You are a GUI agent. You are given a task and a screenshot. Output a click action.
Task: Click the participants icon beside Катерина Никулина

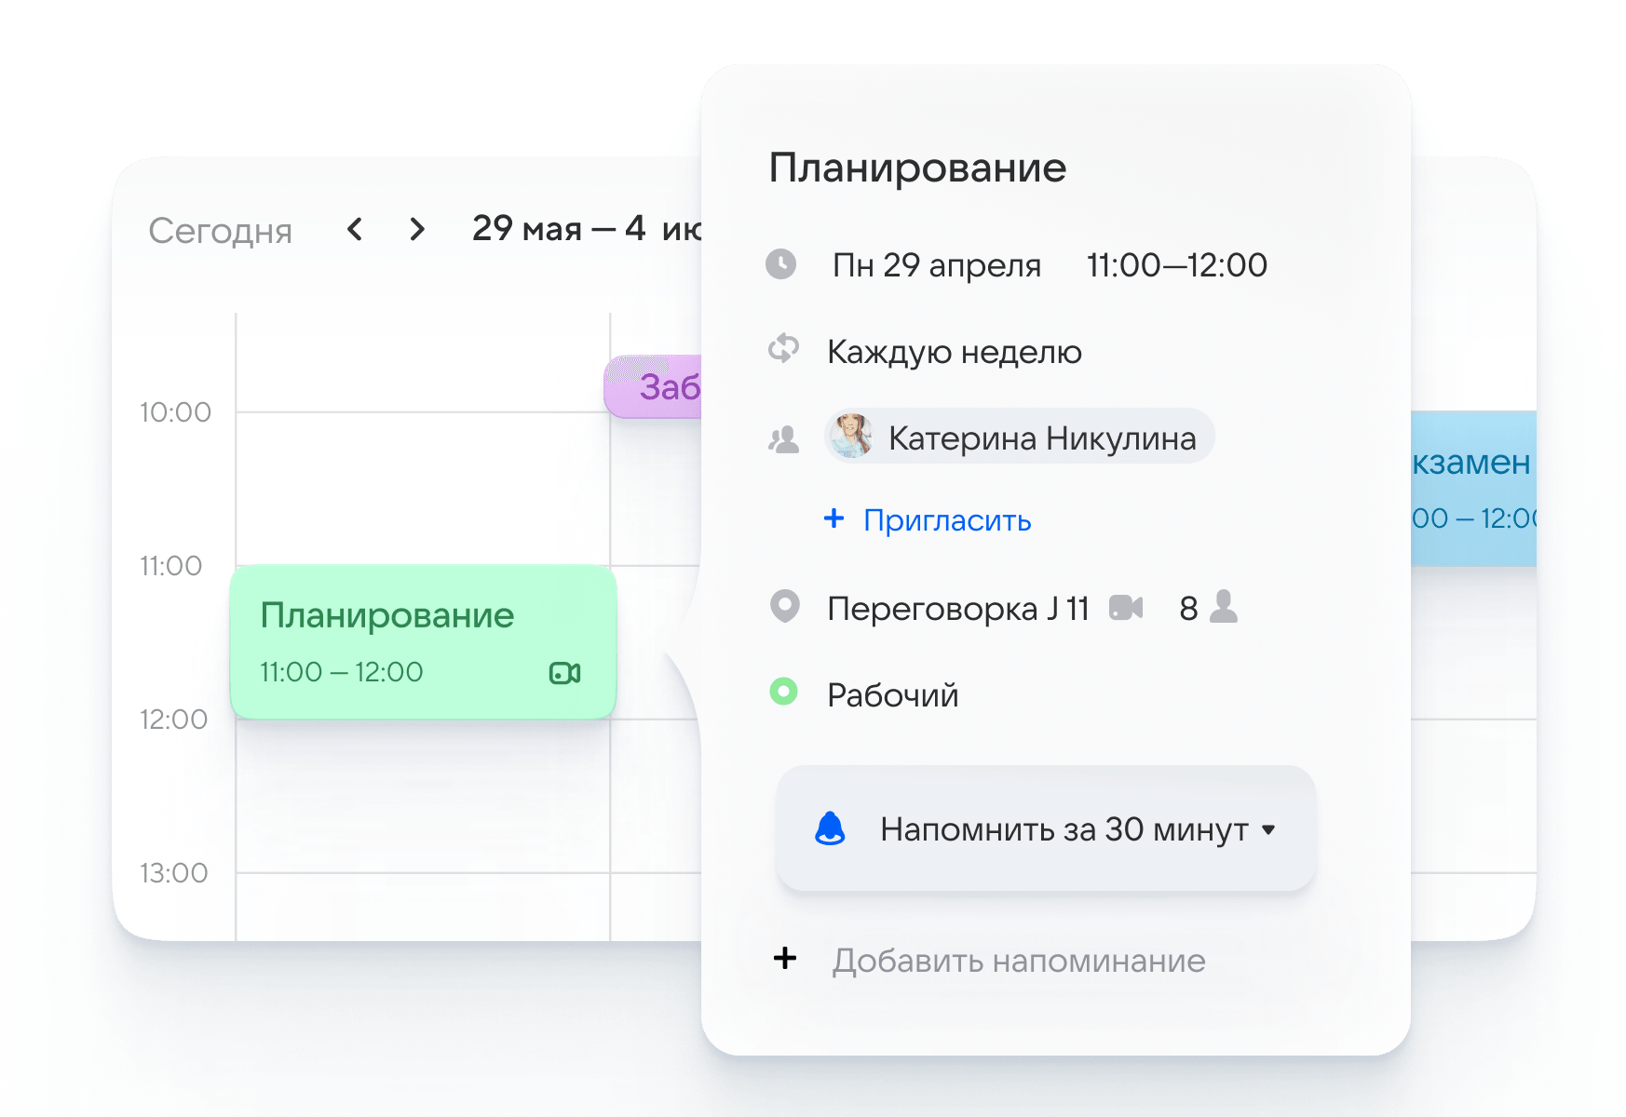(784, 437)
